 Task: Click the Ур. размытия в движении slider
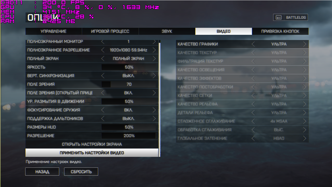coord(128,102)
